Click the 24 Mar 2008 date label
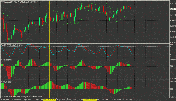 [x=16, y=100]
